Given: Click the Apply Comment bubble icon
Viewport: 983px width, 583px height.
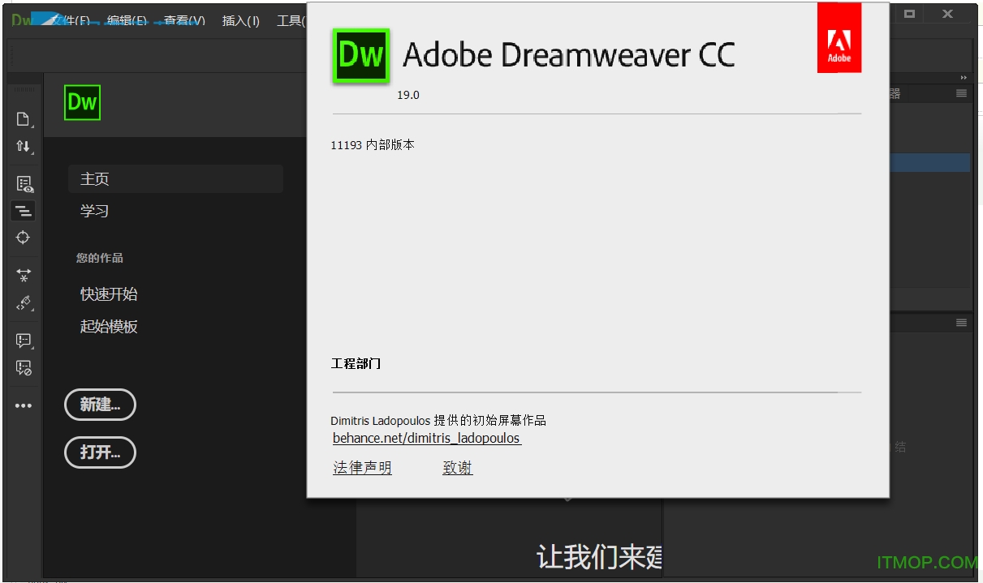Looking at the screenshot, I should 23,340.
